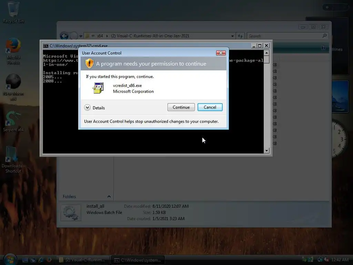Minimize the cmd.exe window
The width and height of the screenshot is (353, 265).
254,46
